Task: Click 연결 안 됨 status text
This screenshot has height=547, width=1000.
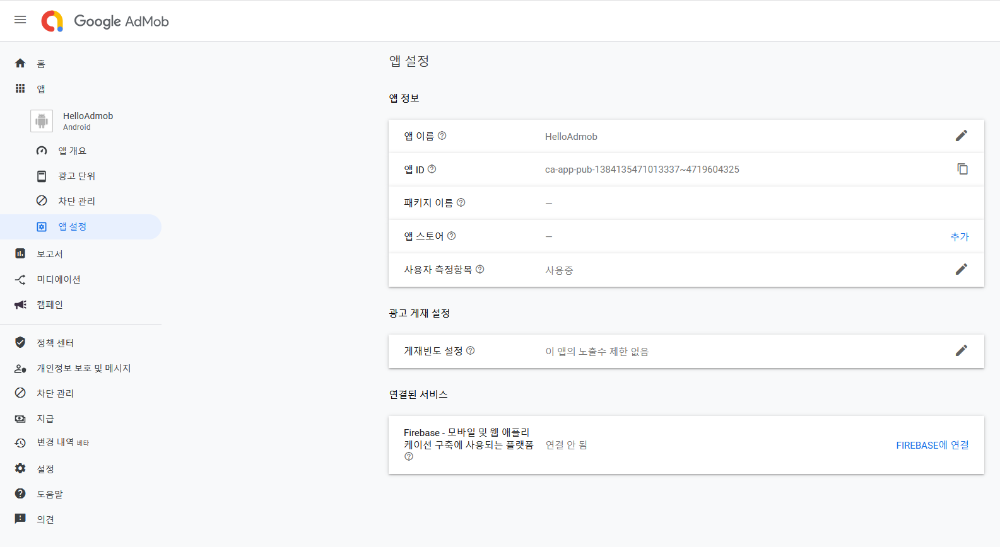Action: click(x=566, y=445)
